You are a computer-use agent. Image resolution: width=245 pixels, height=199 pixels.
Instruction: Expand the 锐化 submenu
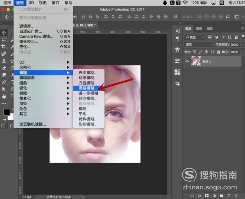[43, 88]
